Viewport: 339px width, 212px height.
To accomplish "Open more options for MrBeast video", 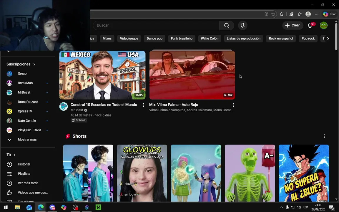I will coord(143,105).
